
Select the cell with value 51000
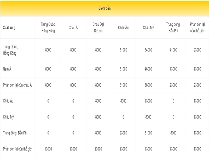point(123,50)
